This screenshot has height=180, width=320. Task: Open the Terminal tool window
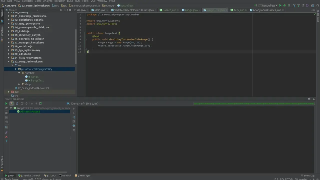(65, 175)
